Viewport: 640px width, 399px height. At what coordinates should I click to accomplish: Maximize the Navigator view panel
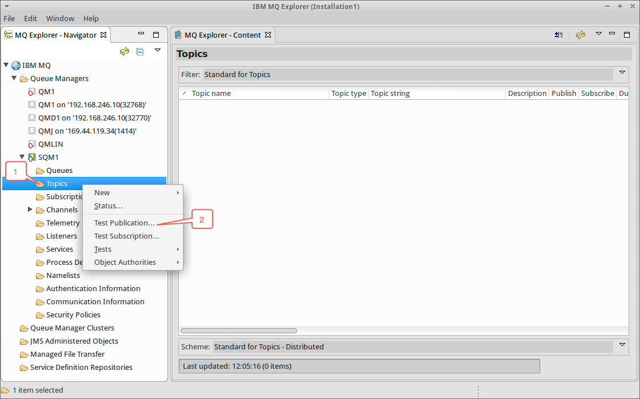[156, 35]
